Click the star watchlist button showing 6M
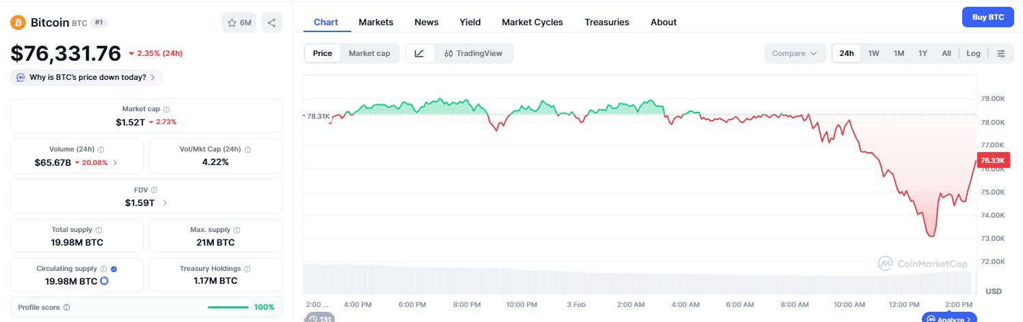The image size is (1023, 322). [x=239, y=23]
